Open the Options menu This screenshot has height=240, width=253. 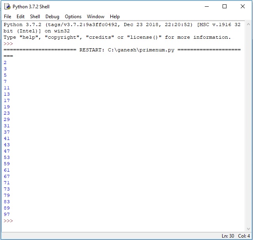pyautogui.click(x=73, y=17)
